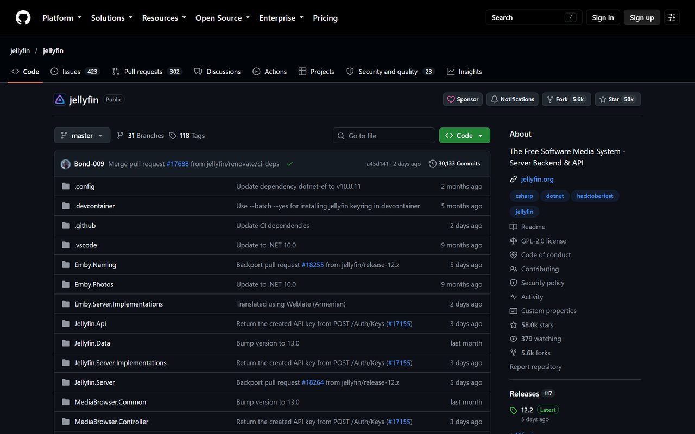Click the Sign in button
The image size is (695, 434).
tap(603, 17)
